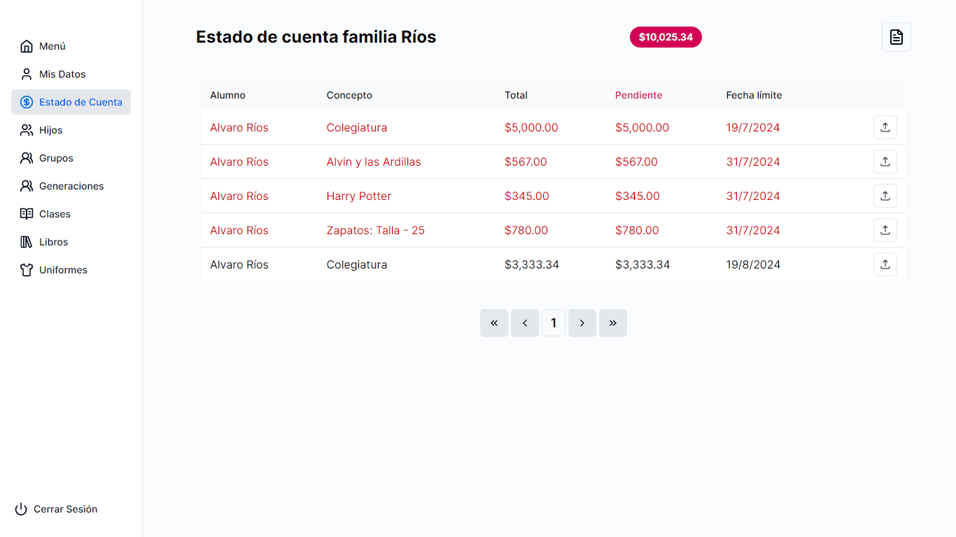Screen dimensions: 956x537
Task: Click the Pendiente column header
Action: [x=638, y=95]
